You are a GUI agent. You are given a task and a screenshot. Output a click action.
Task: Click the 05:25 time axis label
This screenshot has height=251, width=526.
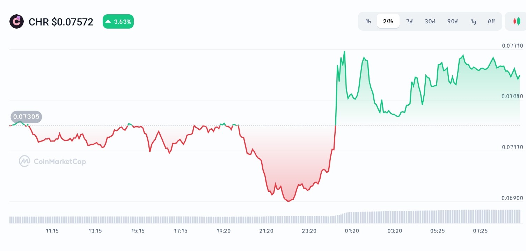pos(437,231)
